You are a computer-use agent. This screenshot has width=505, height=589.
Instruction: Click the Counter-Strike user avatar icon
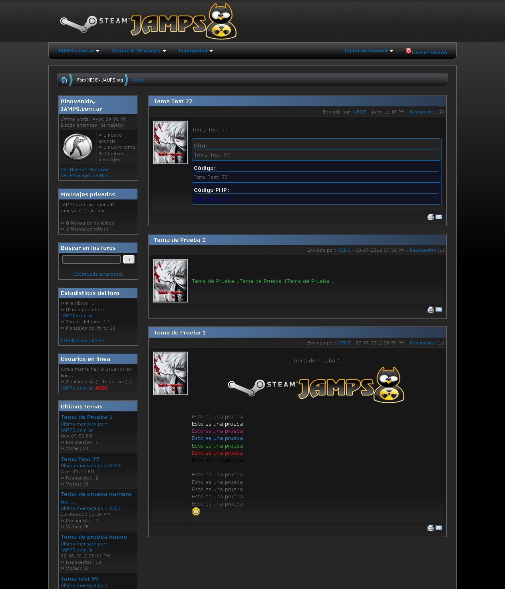pyautogui.click(x=78, y=147)
